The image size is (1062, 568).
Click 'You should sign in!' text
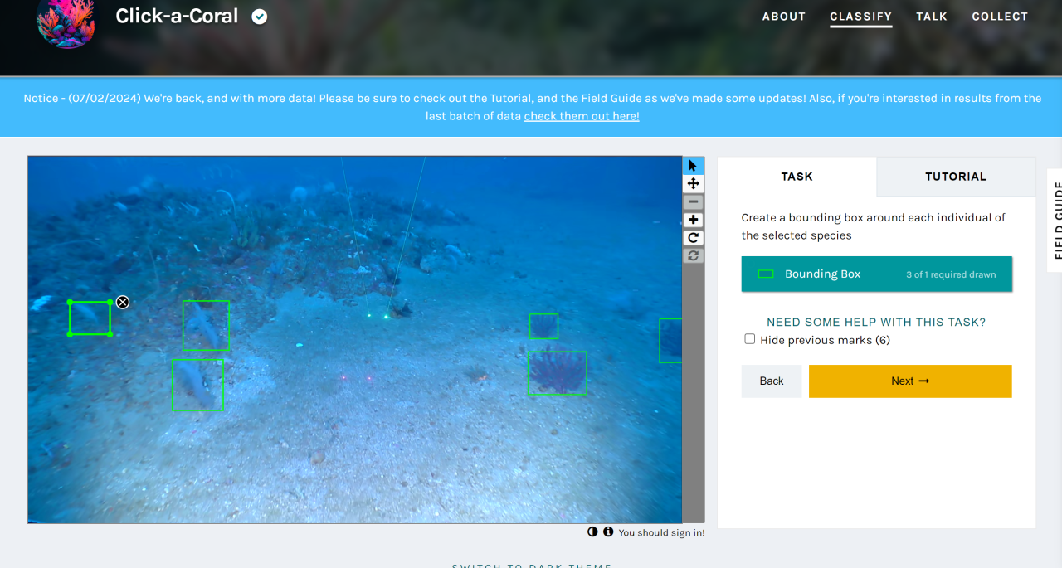click(661, 532)
